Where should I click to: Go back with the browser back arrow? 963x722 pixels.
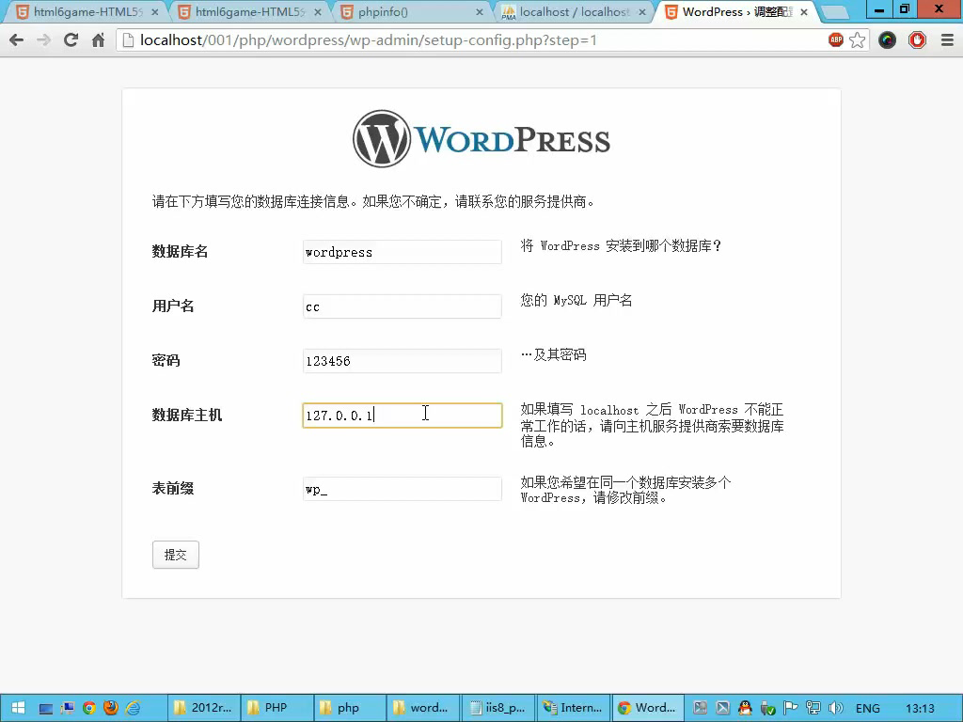[x=17, y=40]
